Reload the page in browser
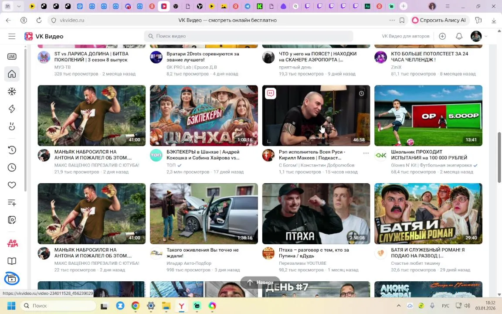This screenshot has height=314, width=502. [x=39, y=20]
